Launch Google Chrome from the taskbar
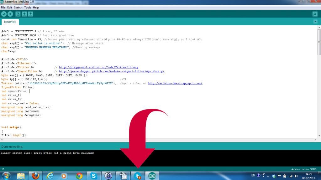The height and width of the screenshot is (180, 321). click(79, 176)
